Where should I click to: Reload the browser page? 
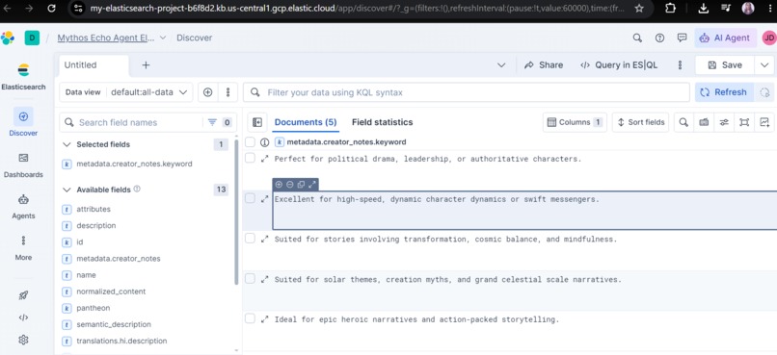[x=51, y=9]
